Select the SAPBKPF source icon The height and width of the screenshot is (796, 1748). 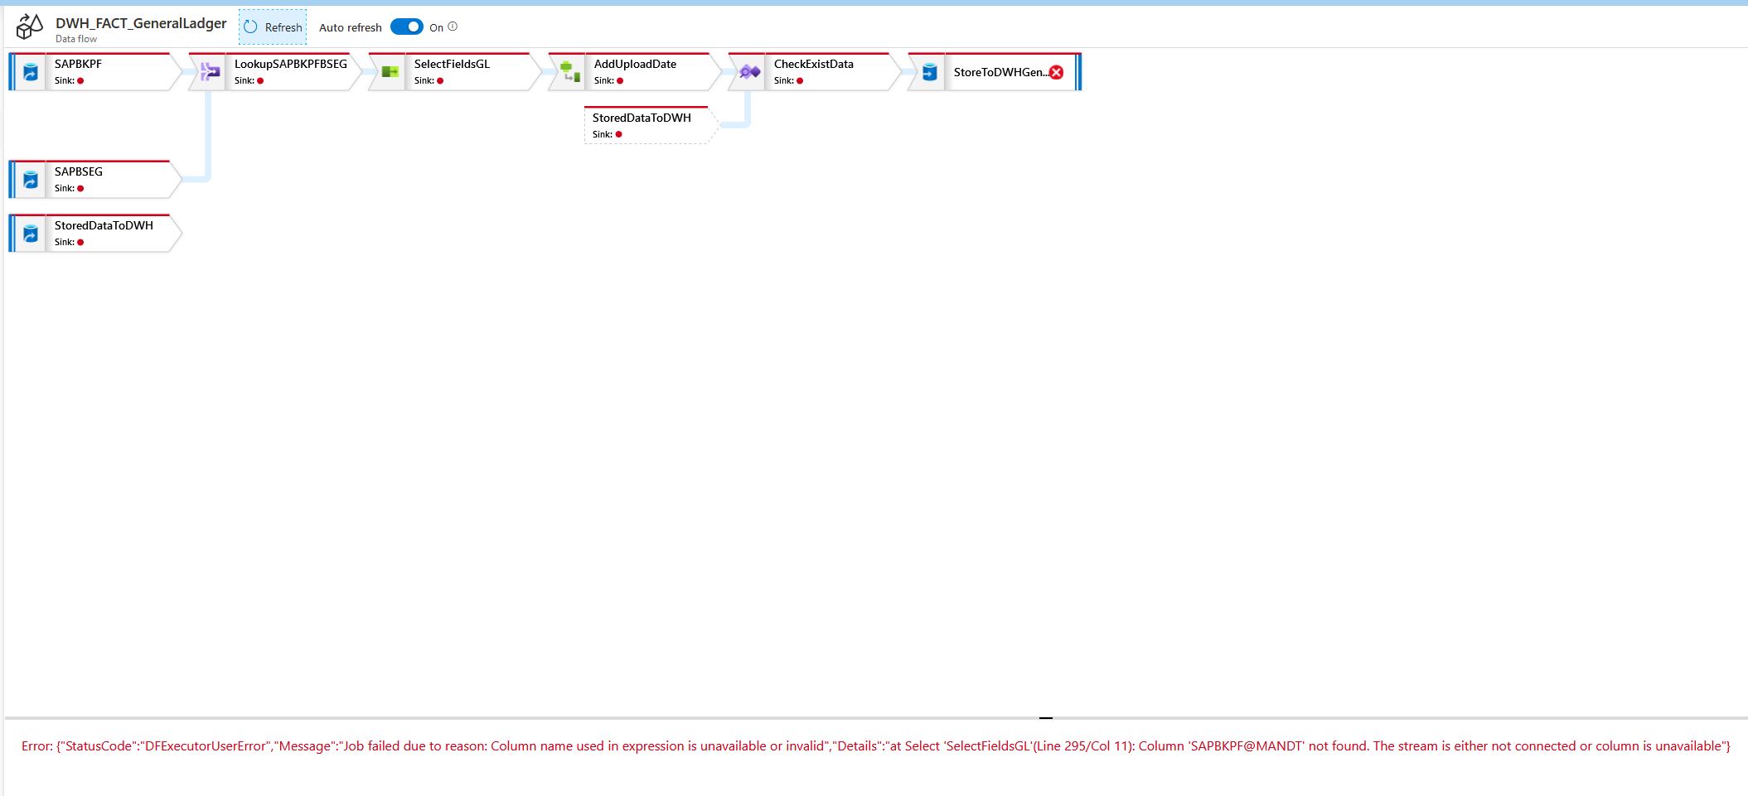[31, 72]
